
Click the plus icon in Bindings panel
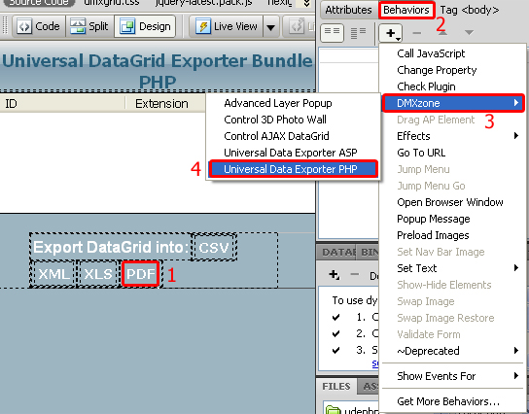(x=334, y=275)
